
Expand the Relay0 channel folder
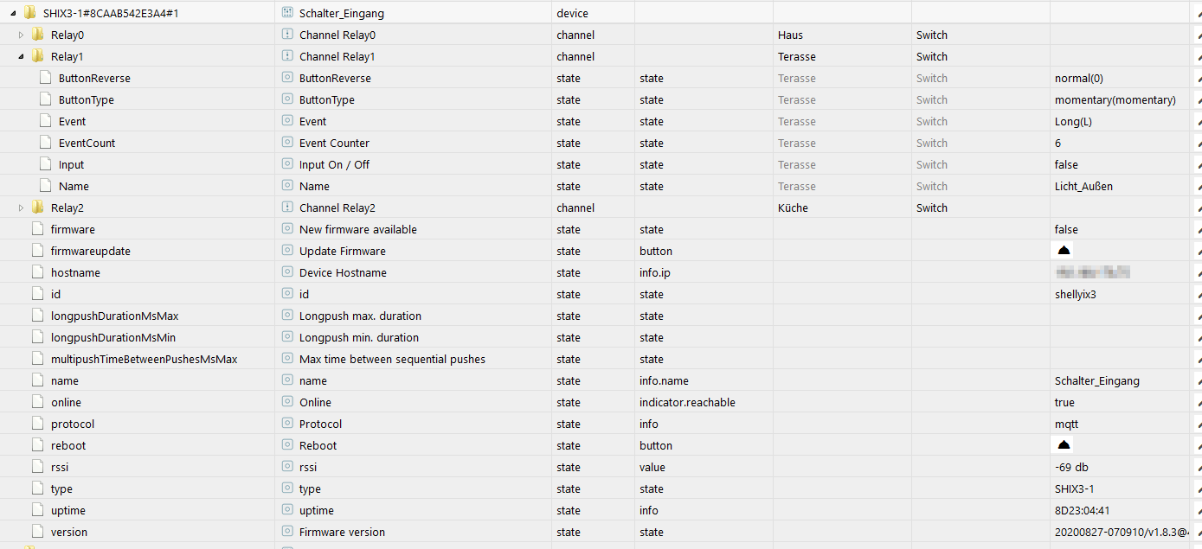click(22, 35)
